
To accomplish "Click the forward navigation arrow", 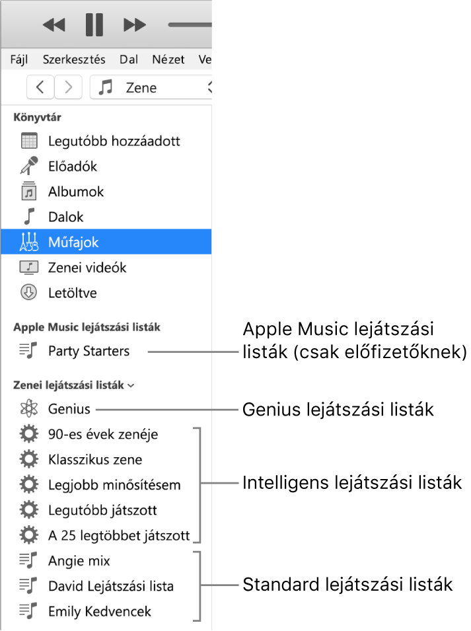I will click(68, 87).
